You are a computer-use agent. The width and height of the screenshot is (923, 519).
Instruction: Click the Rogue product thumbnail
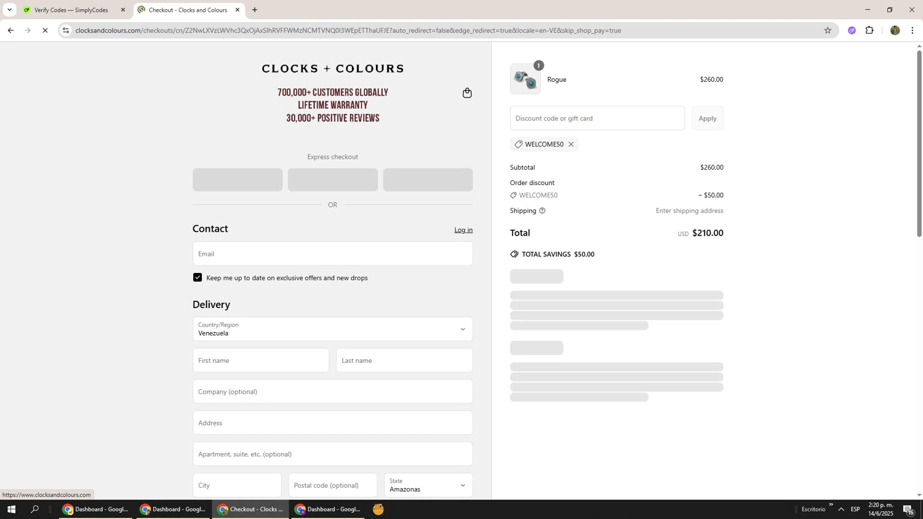point(525,79)
